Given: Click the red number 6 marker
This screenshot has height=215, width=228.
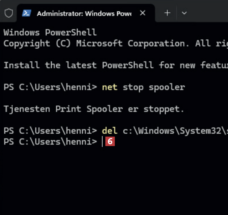Looking at the screenshot, I should coord(110,142).
